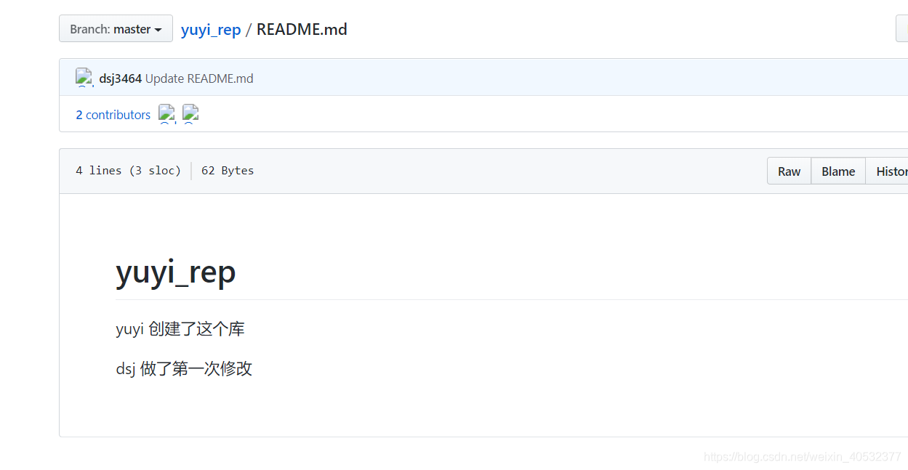Click the yuyi_rep heading inside the README
Viewport: 908px width, 470px height.
point(175,272)
